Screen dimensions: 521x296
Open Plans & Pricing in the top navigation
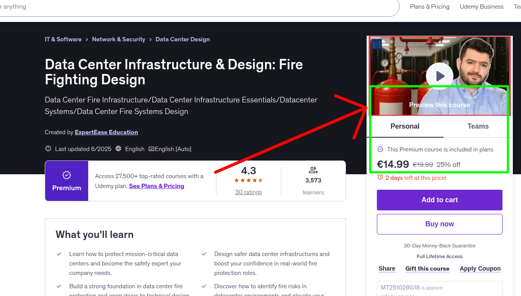click(429, 6)
